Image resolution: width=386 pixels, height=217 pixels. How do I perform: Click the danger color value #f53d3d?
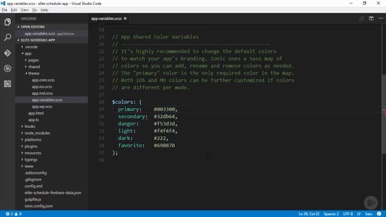point(165,124)
